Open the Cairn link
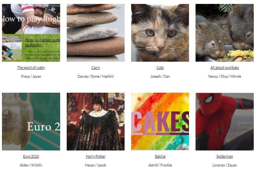 click(x=95, y=68)
